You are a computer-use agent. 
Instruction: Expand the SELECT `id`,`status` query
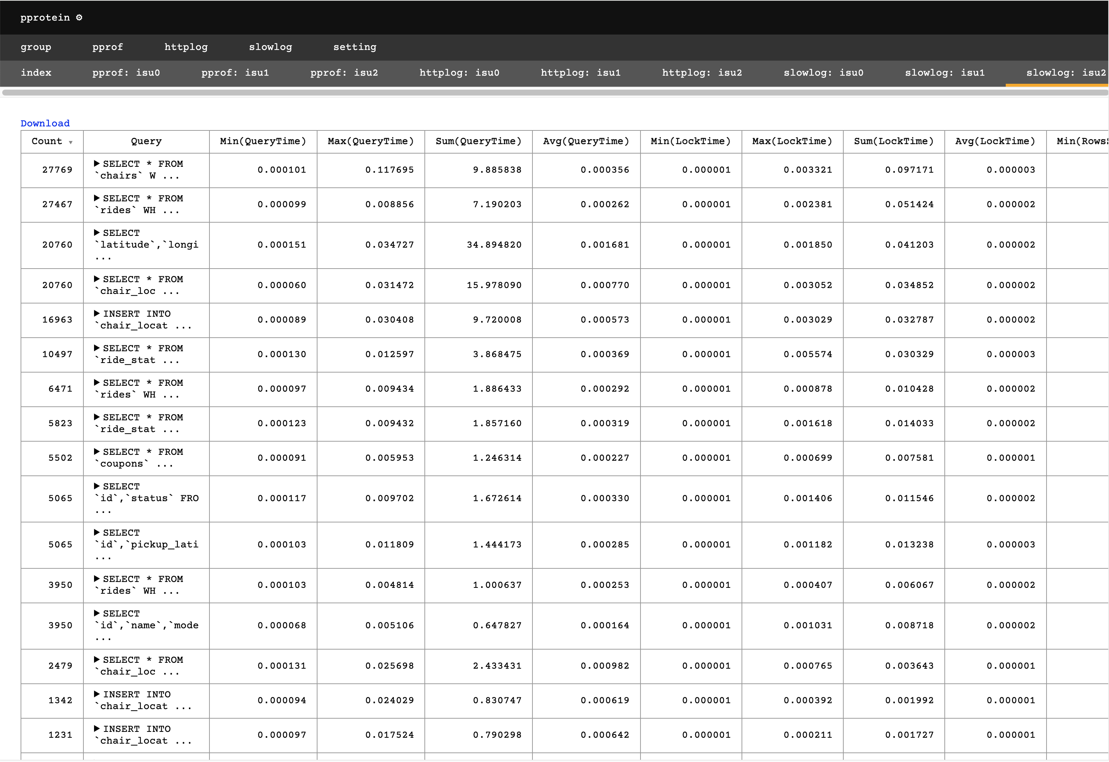[97, 486]
